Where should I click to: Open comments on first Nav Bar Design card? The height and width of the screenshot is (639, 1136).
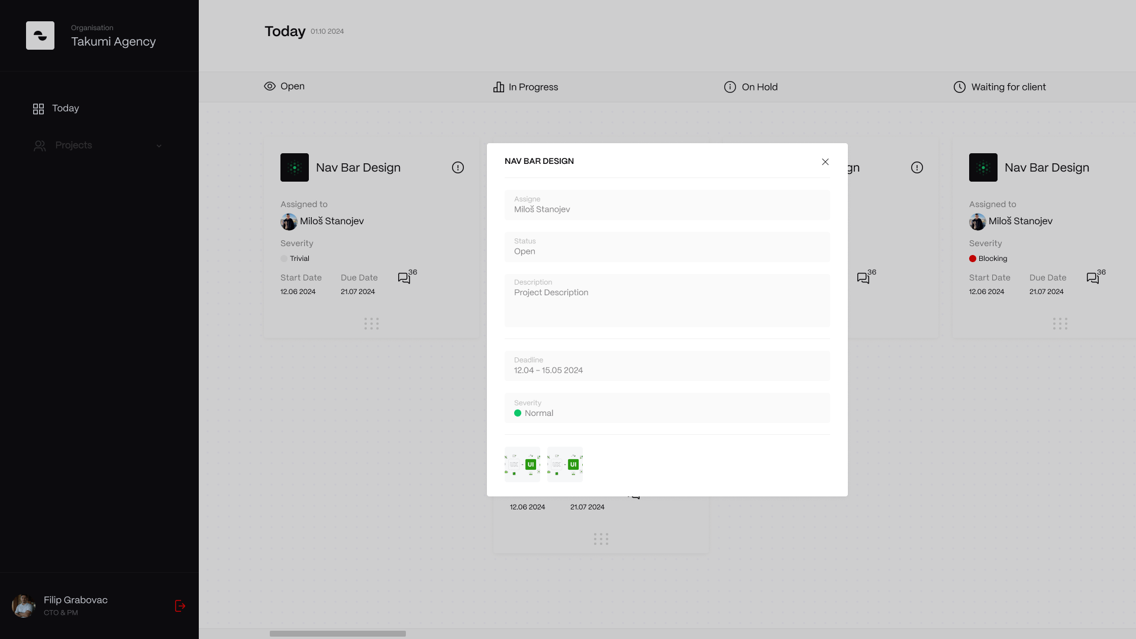(x=404, y=278)
